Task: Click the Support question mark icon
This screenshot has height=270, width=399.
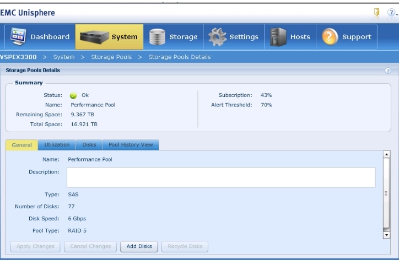Action: point(330,37)
